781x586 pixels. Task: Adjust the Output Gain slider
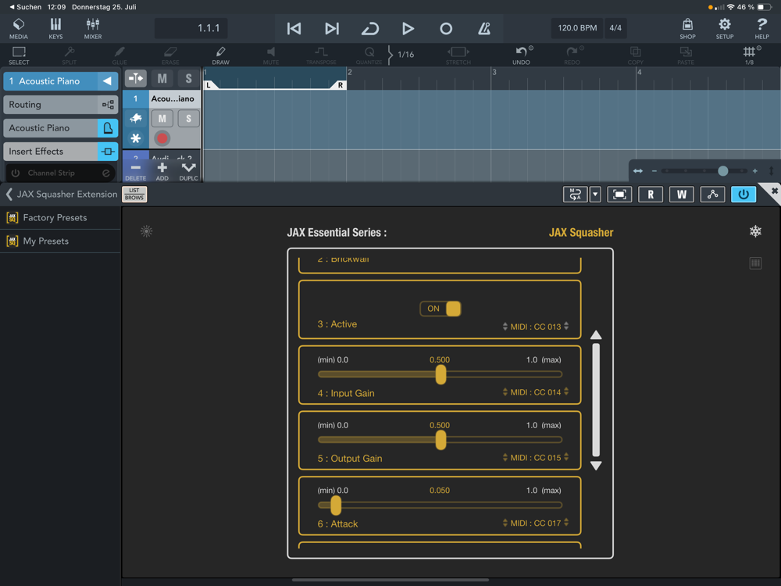pos(440,440)
